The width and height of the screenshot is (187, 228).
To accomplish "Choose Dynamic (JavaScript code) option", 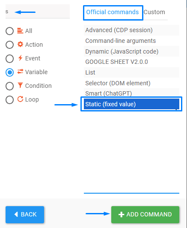I will pos(131,51).
